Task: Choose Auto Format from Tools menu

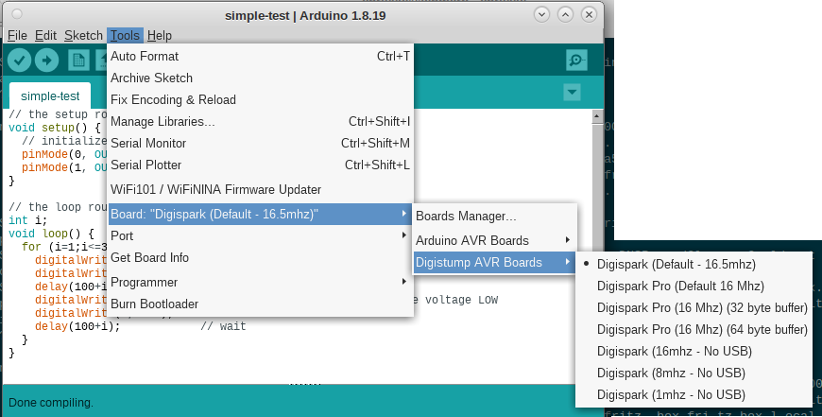Action: [x=260, y=56]
